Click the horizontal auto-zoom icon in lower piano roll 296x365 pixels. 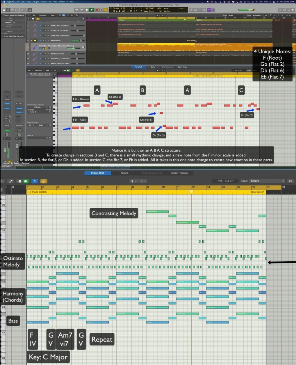[291, 181]
